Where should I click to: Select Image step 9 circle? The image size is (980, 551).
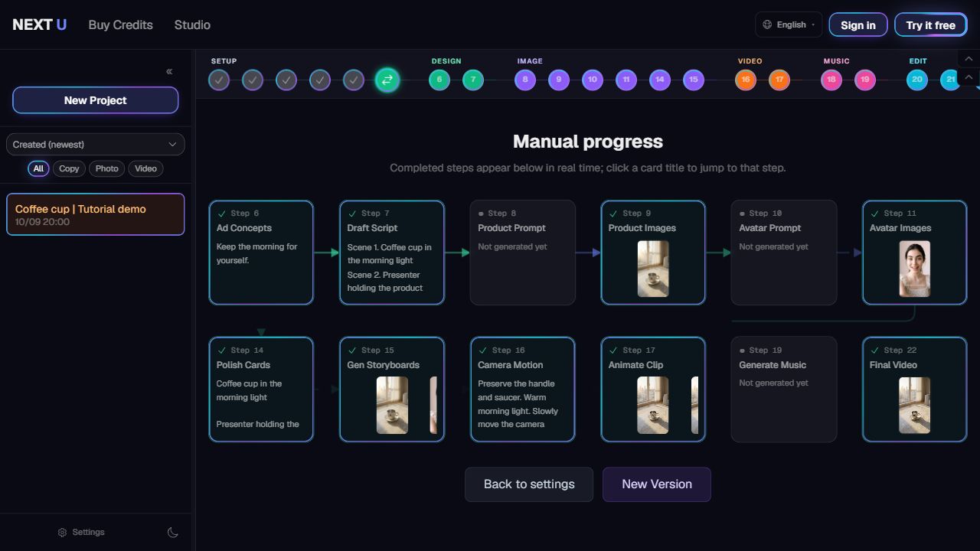pyautogui.click(x=559, y=80)
